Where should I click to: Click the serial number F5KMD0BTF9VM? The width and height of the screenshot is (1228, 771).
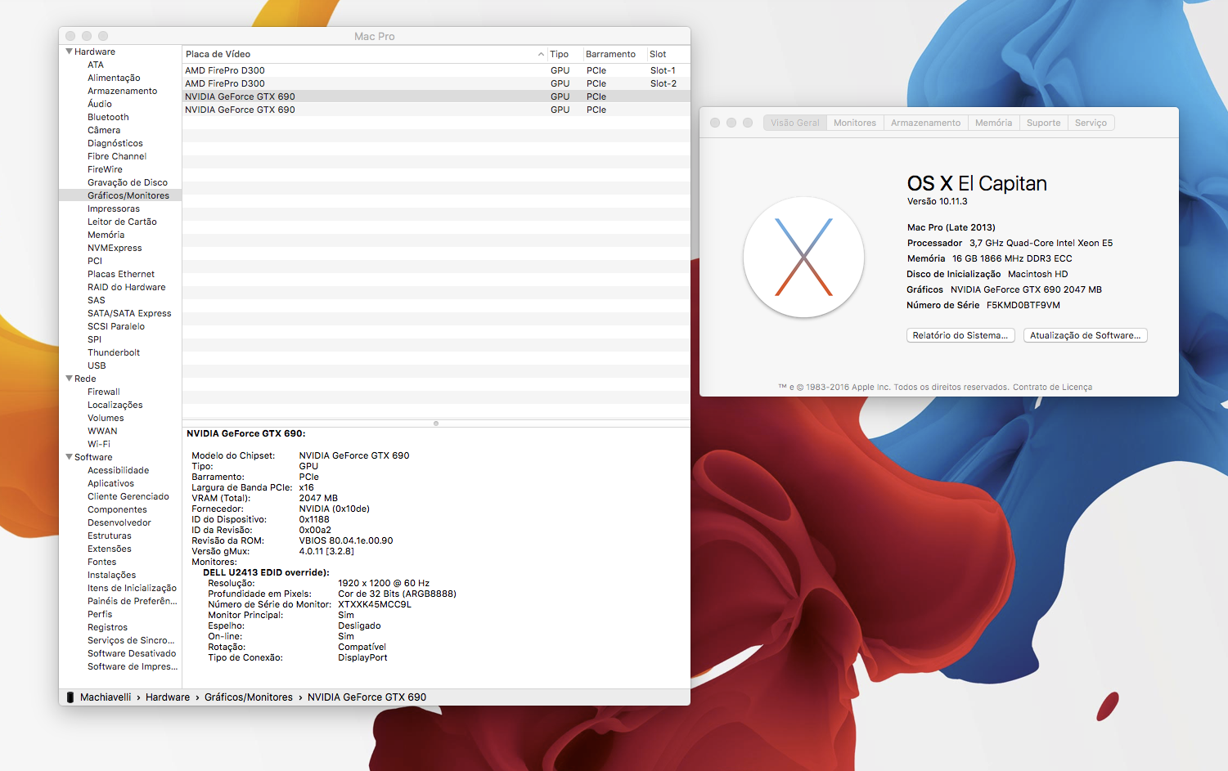tap(1023, 305)
